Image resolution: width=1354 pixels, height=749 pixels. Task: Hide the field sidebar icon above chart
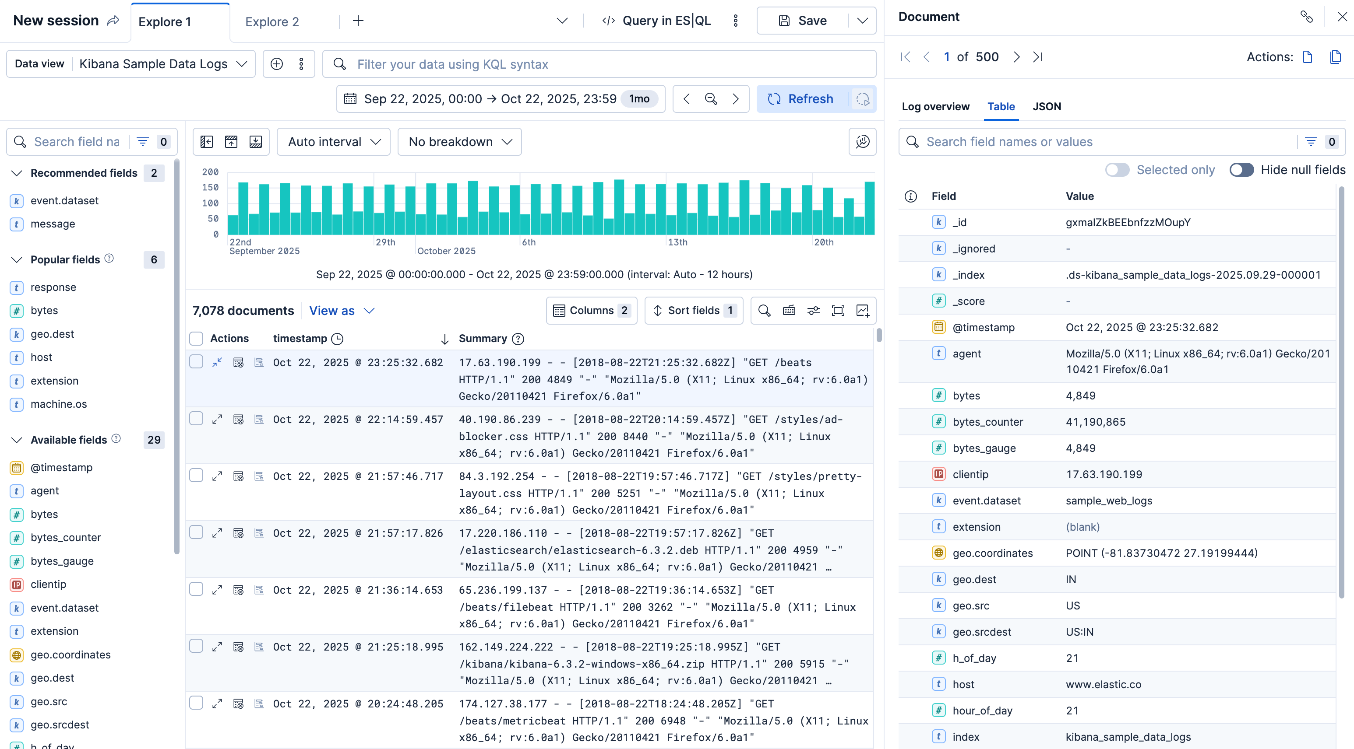[x=207, y=142]
